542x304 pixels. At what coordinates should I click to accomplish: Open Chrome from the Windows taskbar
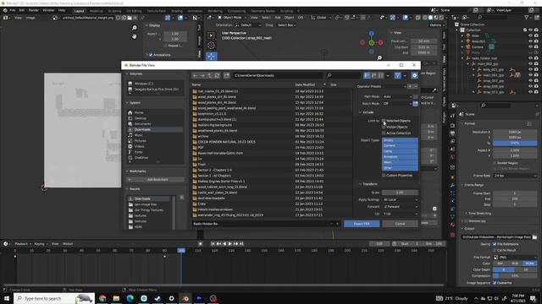102,298
